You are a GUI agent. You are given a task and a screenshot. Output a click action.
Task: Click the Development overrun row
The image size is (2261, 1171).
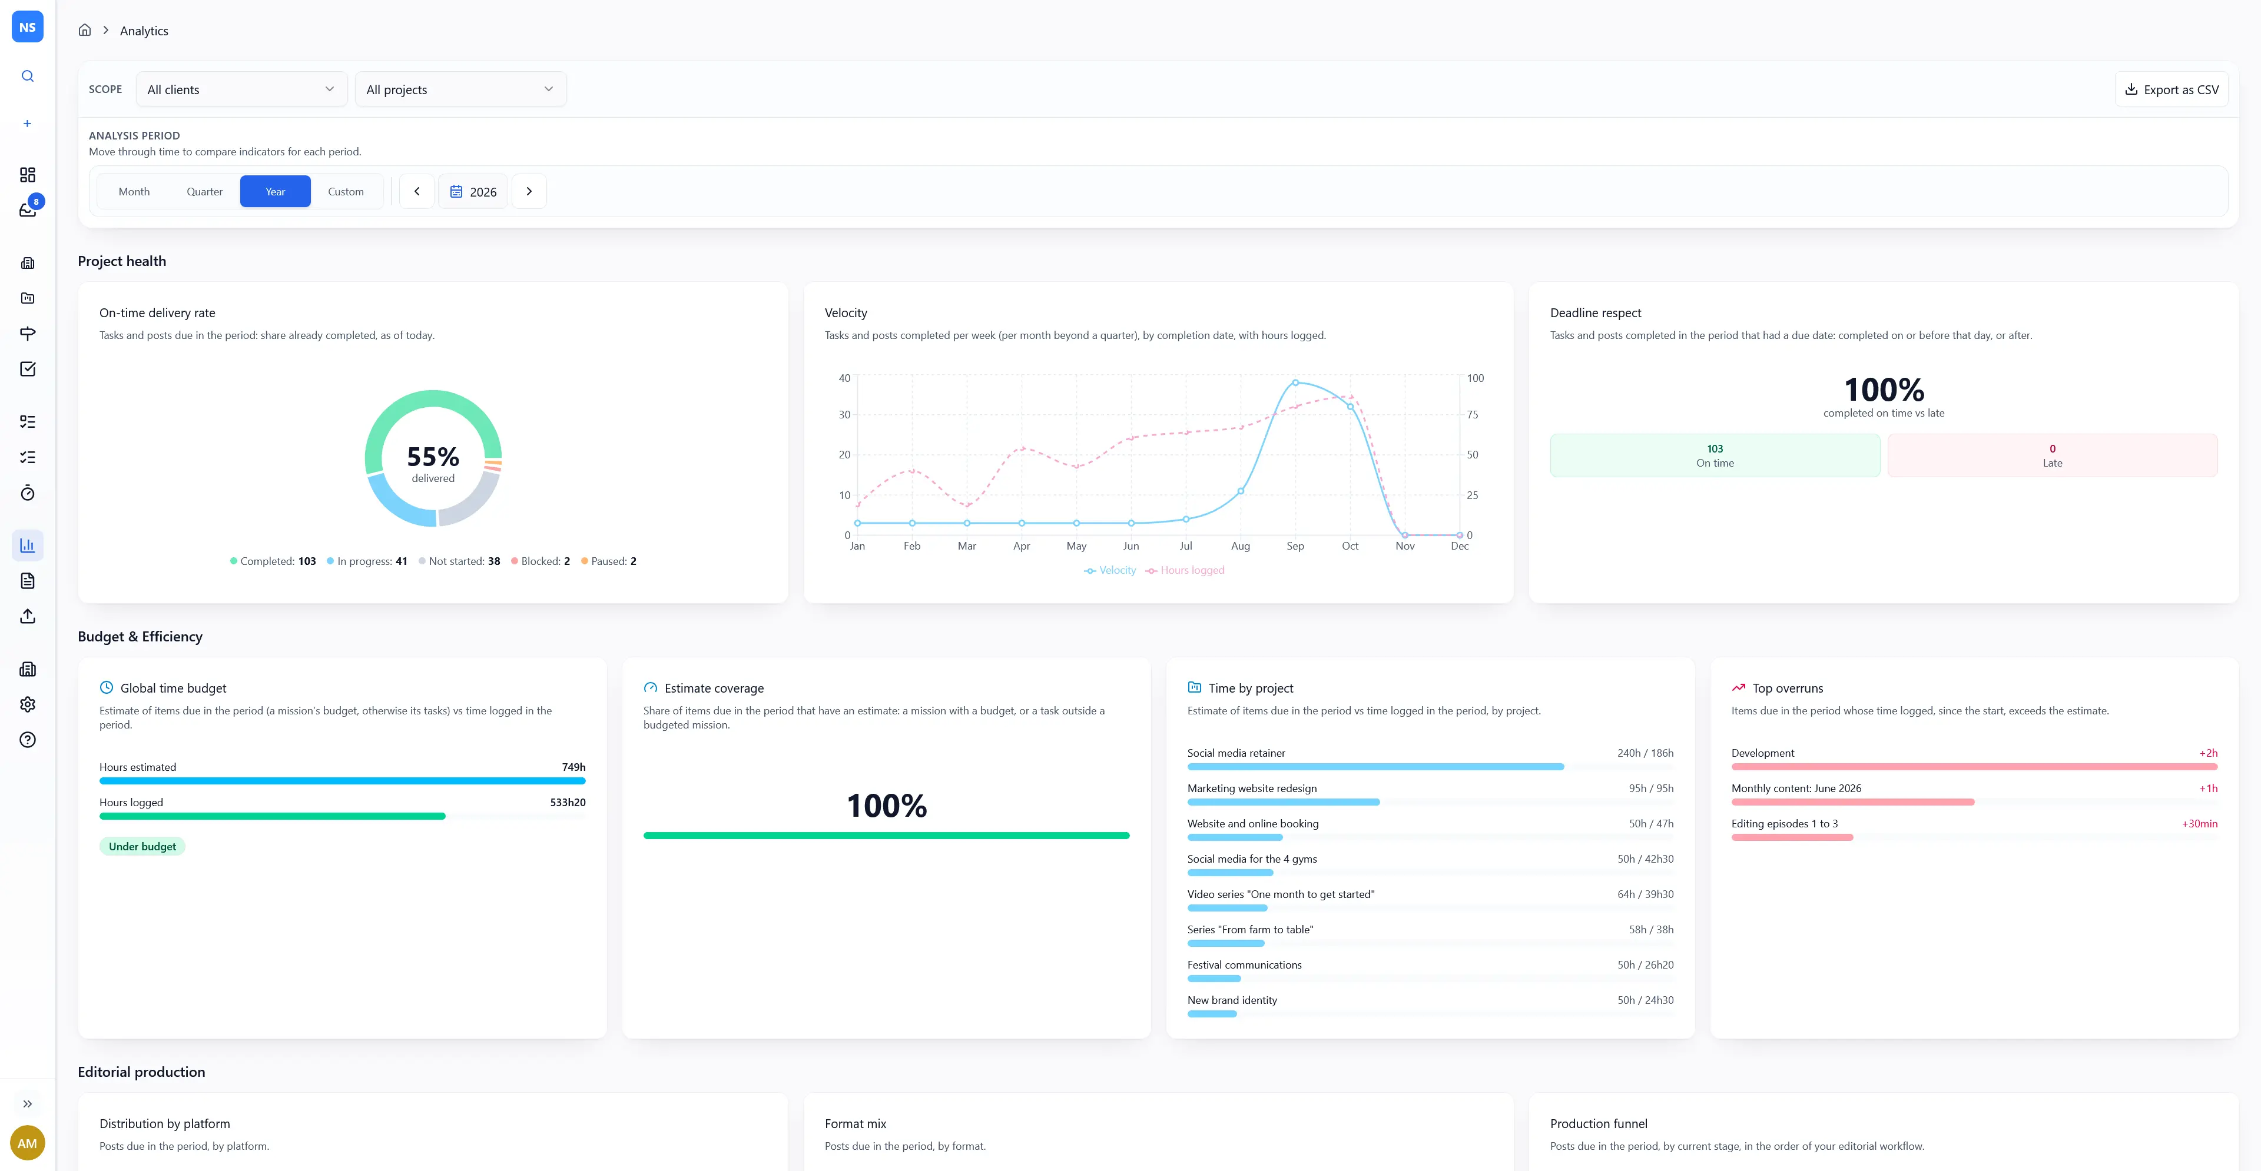(1975, 759)
